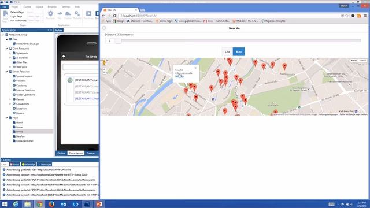Open the Chrome hamburger menu
Image resolution: width=370 pixels, height=208 pixels.
[365, 16]
